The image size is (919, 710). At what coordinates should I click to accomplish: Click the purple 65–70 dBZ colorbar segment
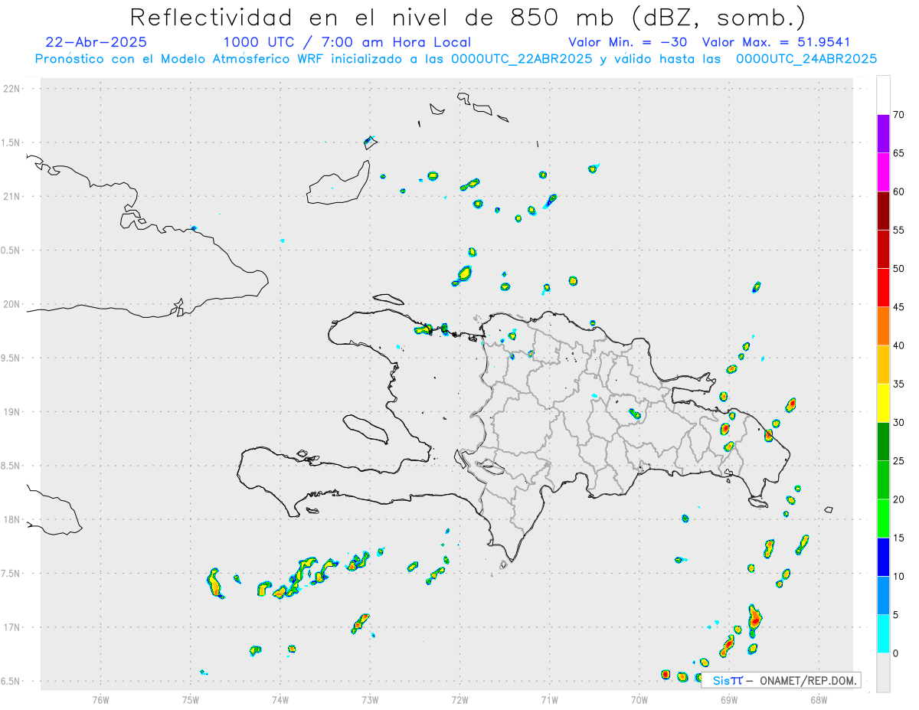(x=883, y=134)
